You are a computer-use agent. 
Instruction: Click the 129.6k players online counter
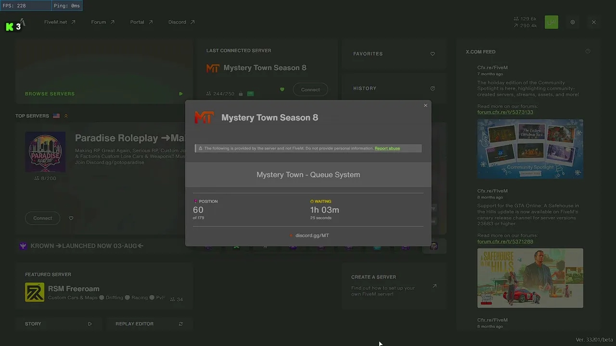(525, 19)
